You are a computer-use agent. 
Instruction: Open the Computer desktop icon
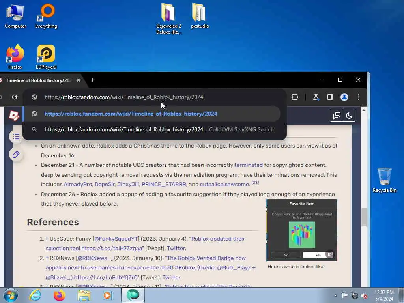coord(15,16)
